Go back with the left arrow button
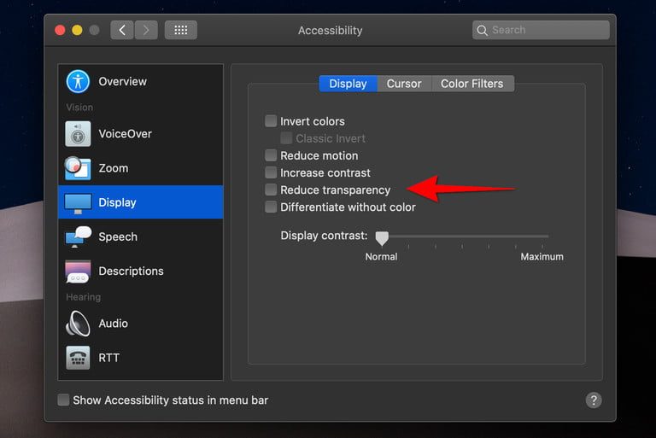This screenshot has width=656, height=438. tap(122, 30)
